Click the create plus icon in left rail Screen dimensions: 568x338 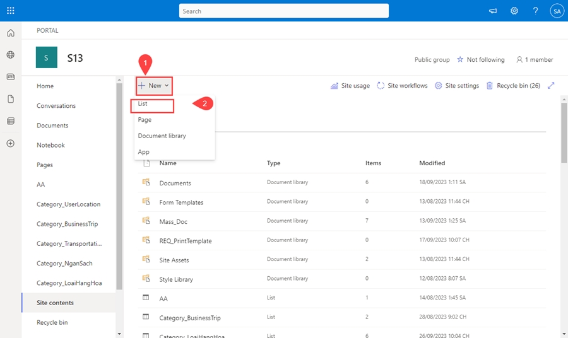pyautogui.click(x=11, y=143)
